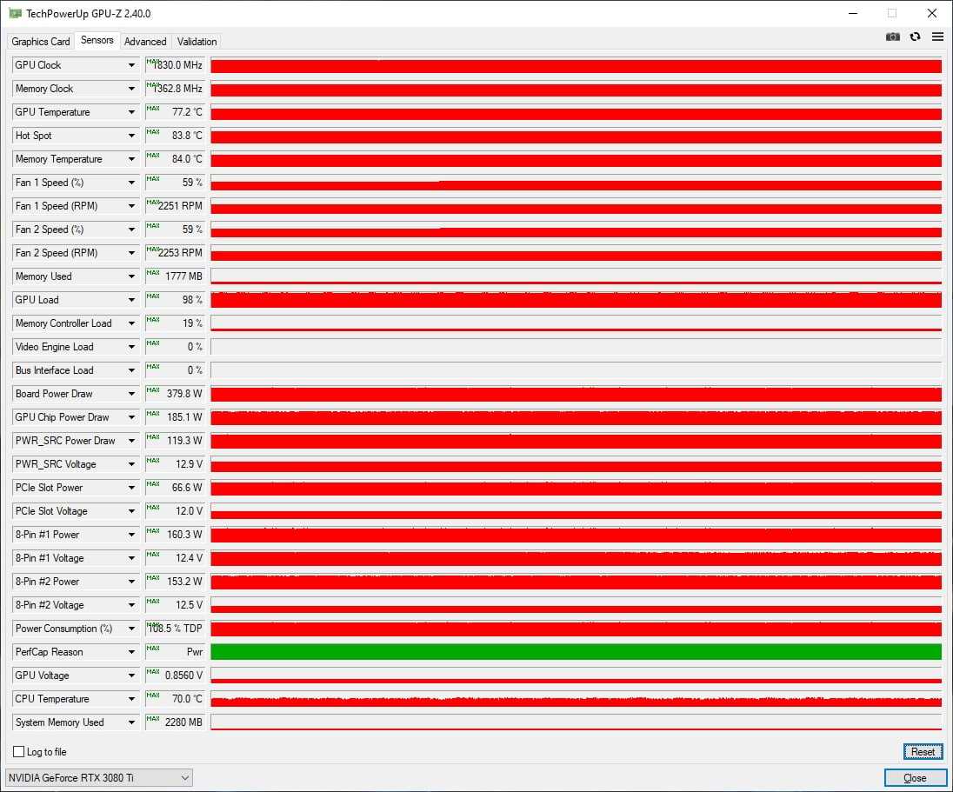Open the NVIDIA GeForce RTX 3080 Ti selector

click(99, 777)
